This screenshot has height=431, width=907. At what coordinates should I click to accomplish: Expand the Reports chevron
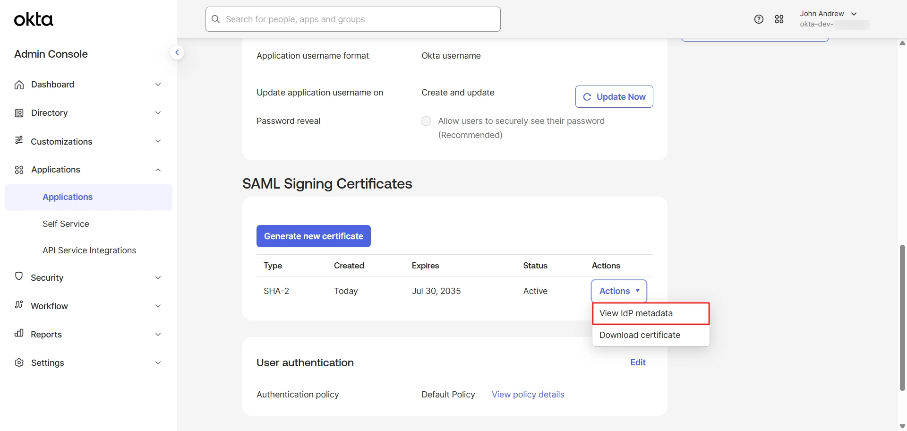[x=158, y=335]
